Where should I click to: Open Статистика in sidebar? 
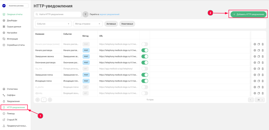pyautogui.click(x=12, y=89)
